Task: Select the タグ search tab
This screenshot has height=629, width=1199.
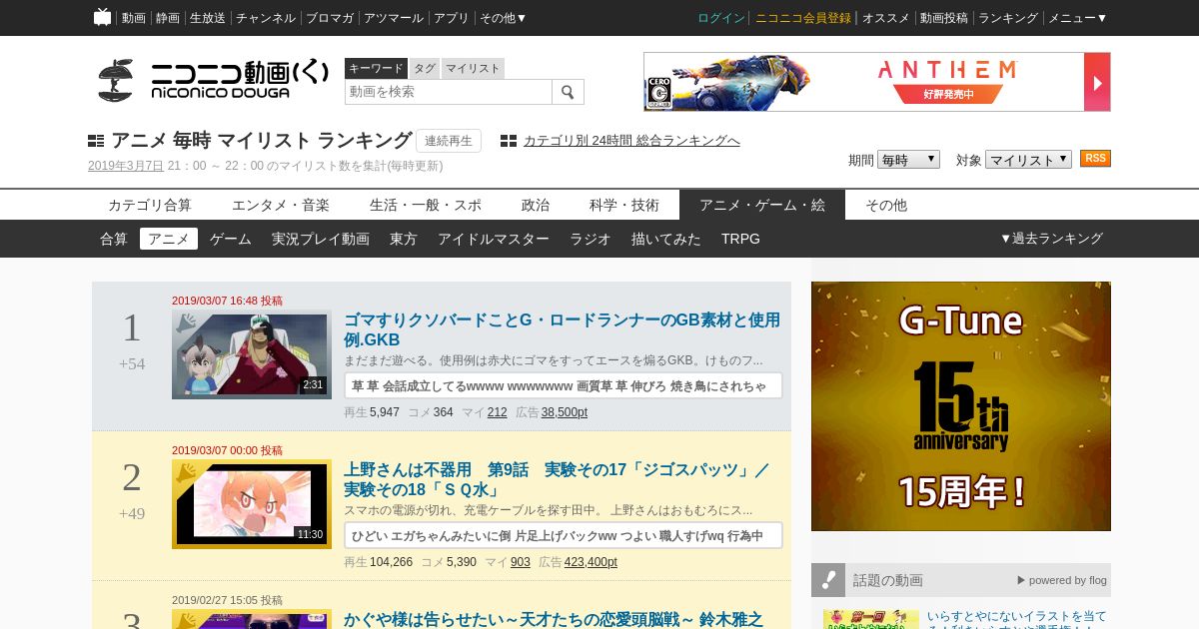Action: pyautogui.click(x=425, y=68)
